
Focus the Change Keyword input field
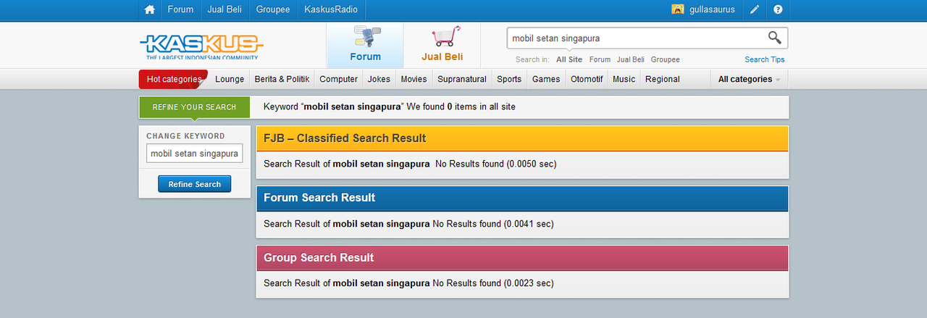pyautogui.click(x=194, y=154)
